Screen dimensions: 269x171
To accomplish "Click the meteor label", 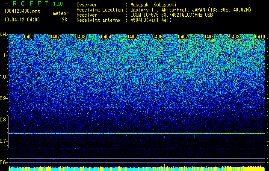I will pyautogui.click(x=61, y=13).
